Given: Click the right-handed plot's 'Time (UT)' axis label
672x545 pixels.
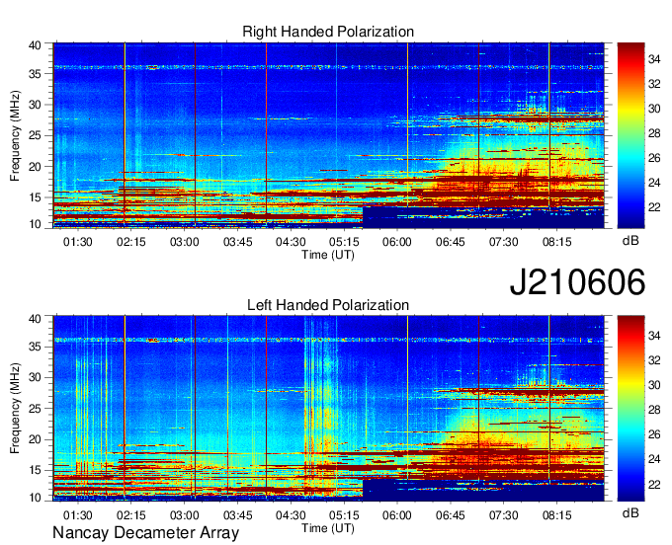Looking at the screenshot, I should click(x=328, y=255).
